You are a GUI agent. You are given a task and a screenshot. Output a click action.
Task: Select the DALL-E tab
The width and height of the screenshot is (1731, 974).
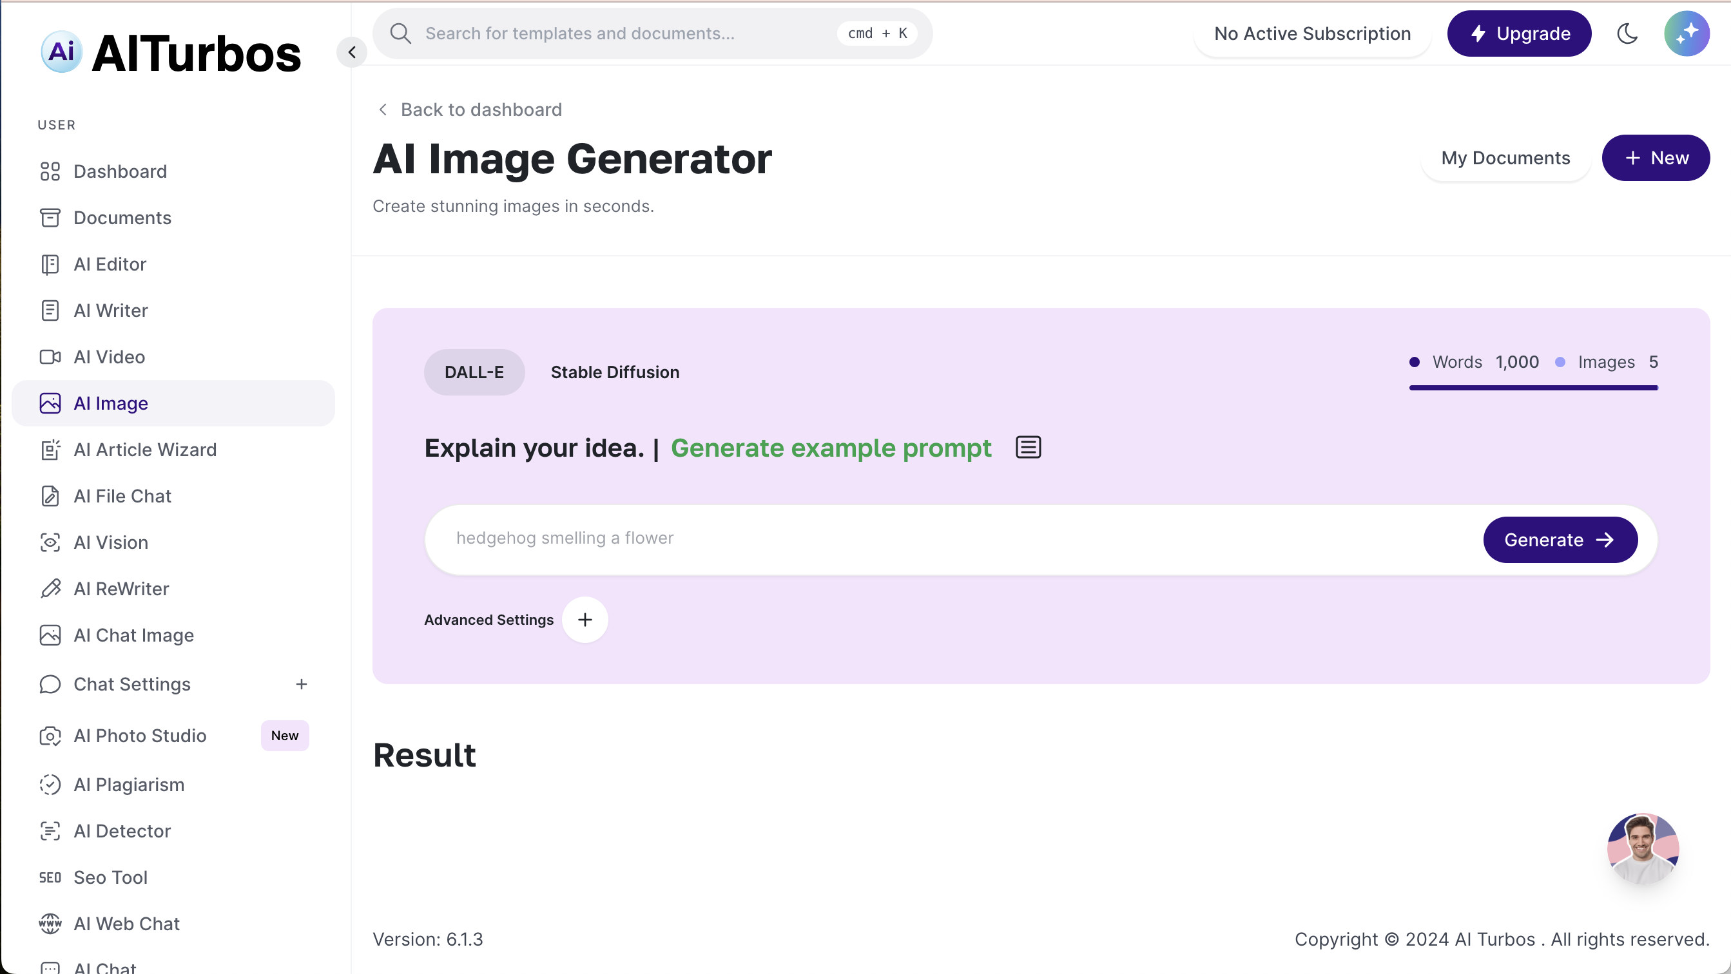[474, 372]
